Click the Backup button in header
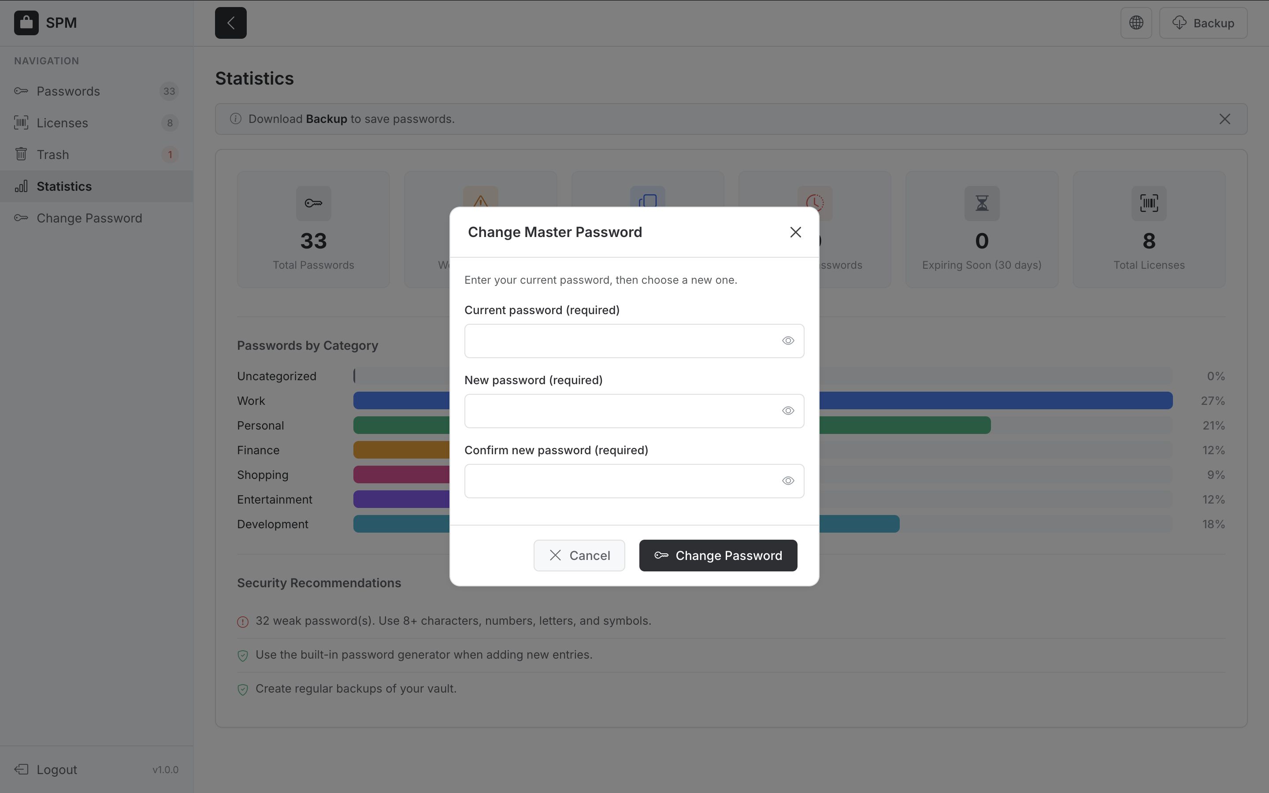 point(1203,23)
